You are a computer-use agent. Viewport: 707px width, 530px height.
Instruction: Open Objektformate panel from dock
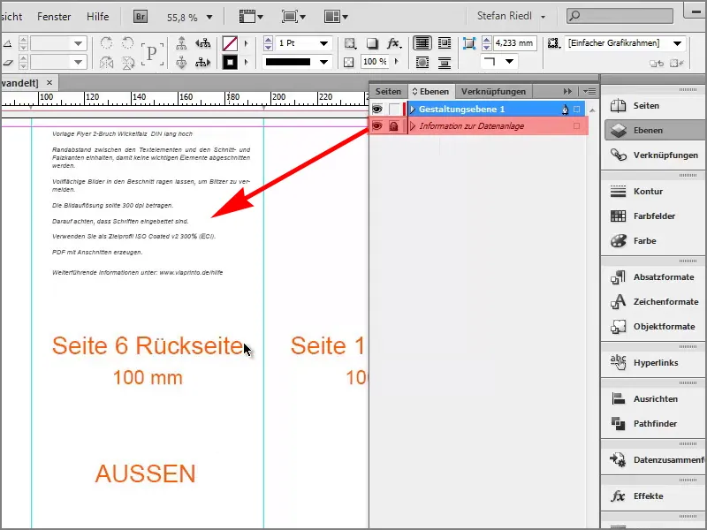click(653, 327)
